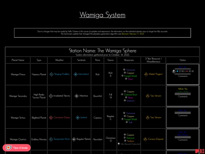Open the Tips 4 Soda button
205x154 pixels.
click(x=17, y=148)
